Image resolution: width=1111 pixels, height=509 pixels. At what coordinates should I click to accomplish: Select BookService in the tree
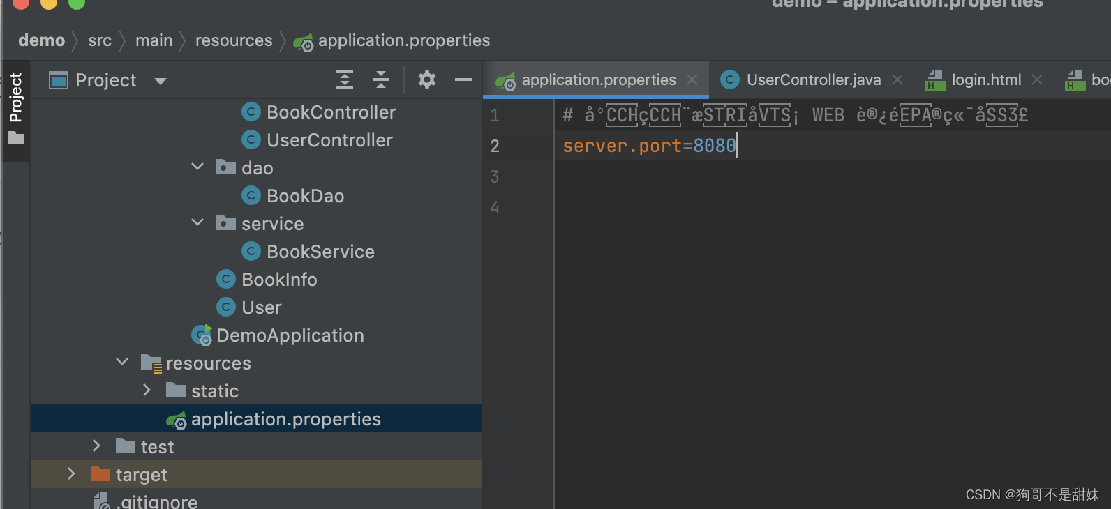click(x=320, y=252)
